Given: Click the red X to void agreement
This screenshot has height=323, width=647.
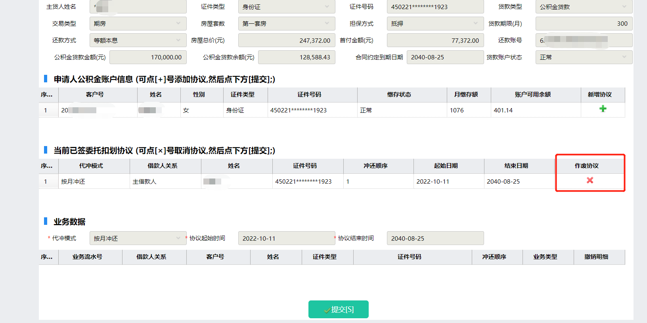Looking at the screenshot, I should (590, 180).
